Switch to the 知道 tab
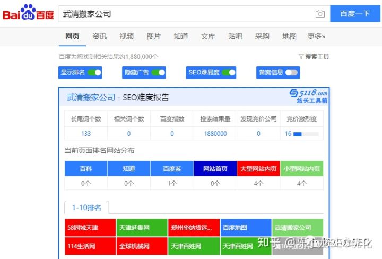The width and height of the screenshot is (382, 259). tap(181, 36)
